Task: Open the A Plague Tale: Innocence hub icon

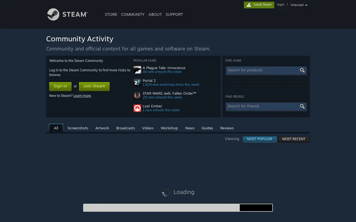Action: point(137,70)
